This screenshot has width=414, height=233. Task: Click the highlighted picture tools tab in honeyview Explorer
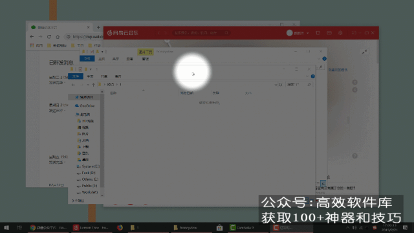click(145, 52)
